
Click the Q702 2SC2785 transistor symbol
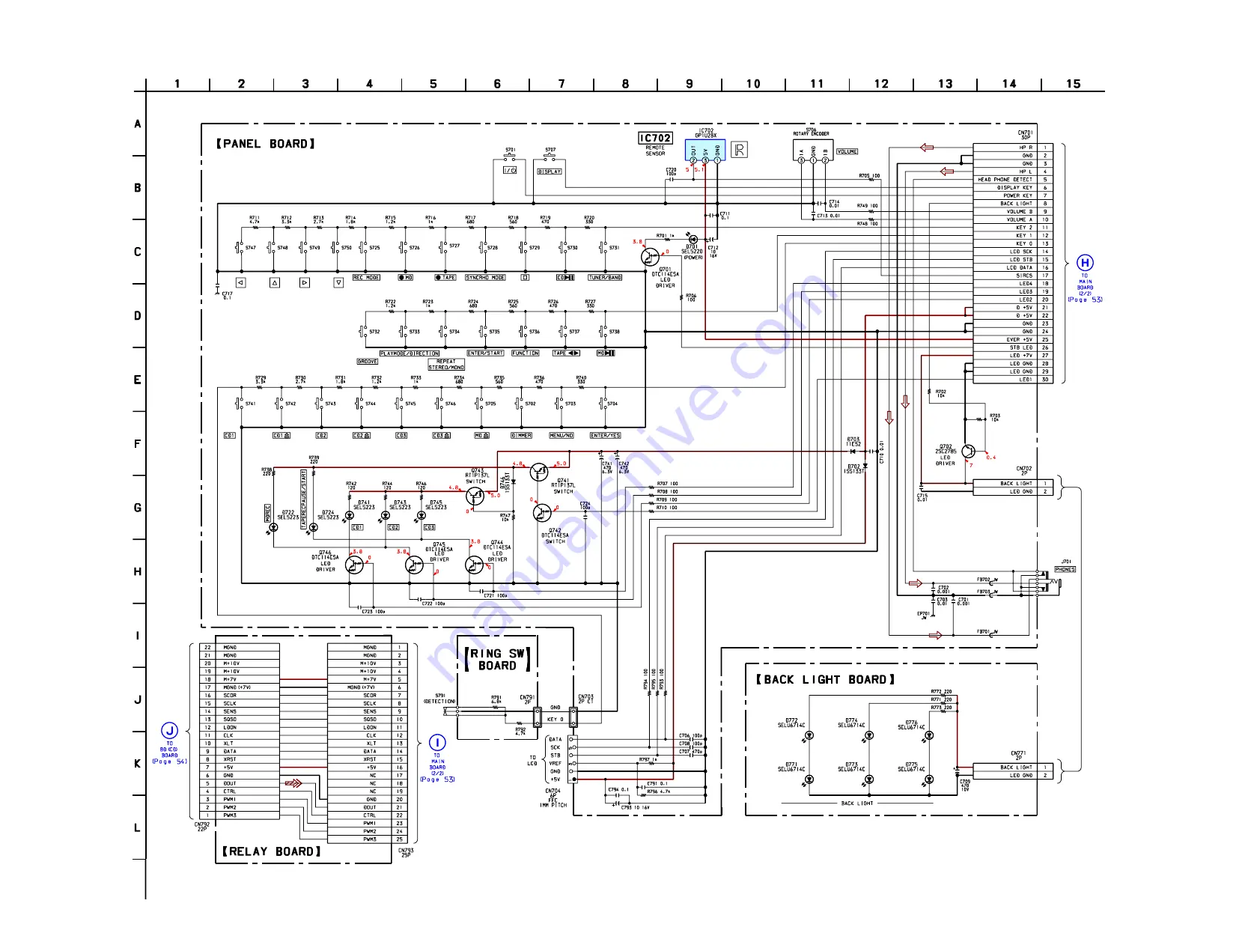coord(968,452)
